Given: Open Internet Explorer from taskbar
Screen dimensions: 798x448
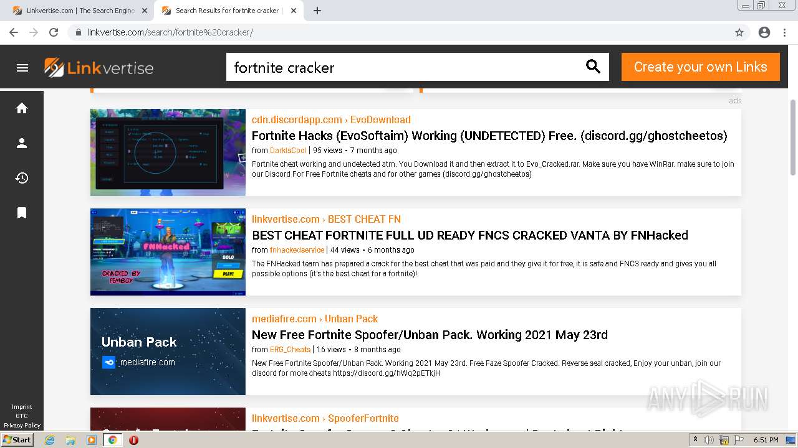Looking at the screenshot, I should (x=49, y=440).
